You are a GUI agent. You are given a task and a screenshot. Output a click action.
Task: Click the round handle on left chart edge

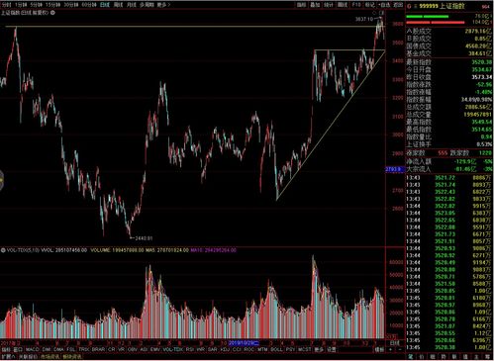tap(1, 180)
